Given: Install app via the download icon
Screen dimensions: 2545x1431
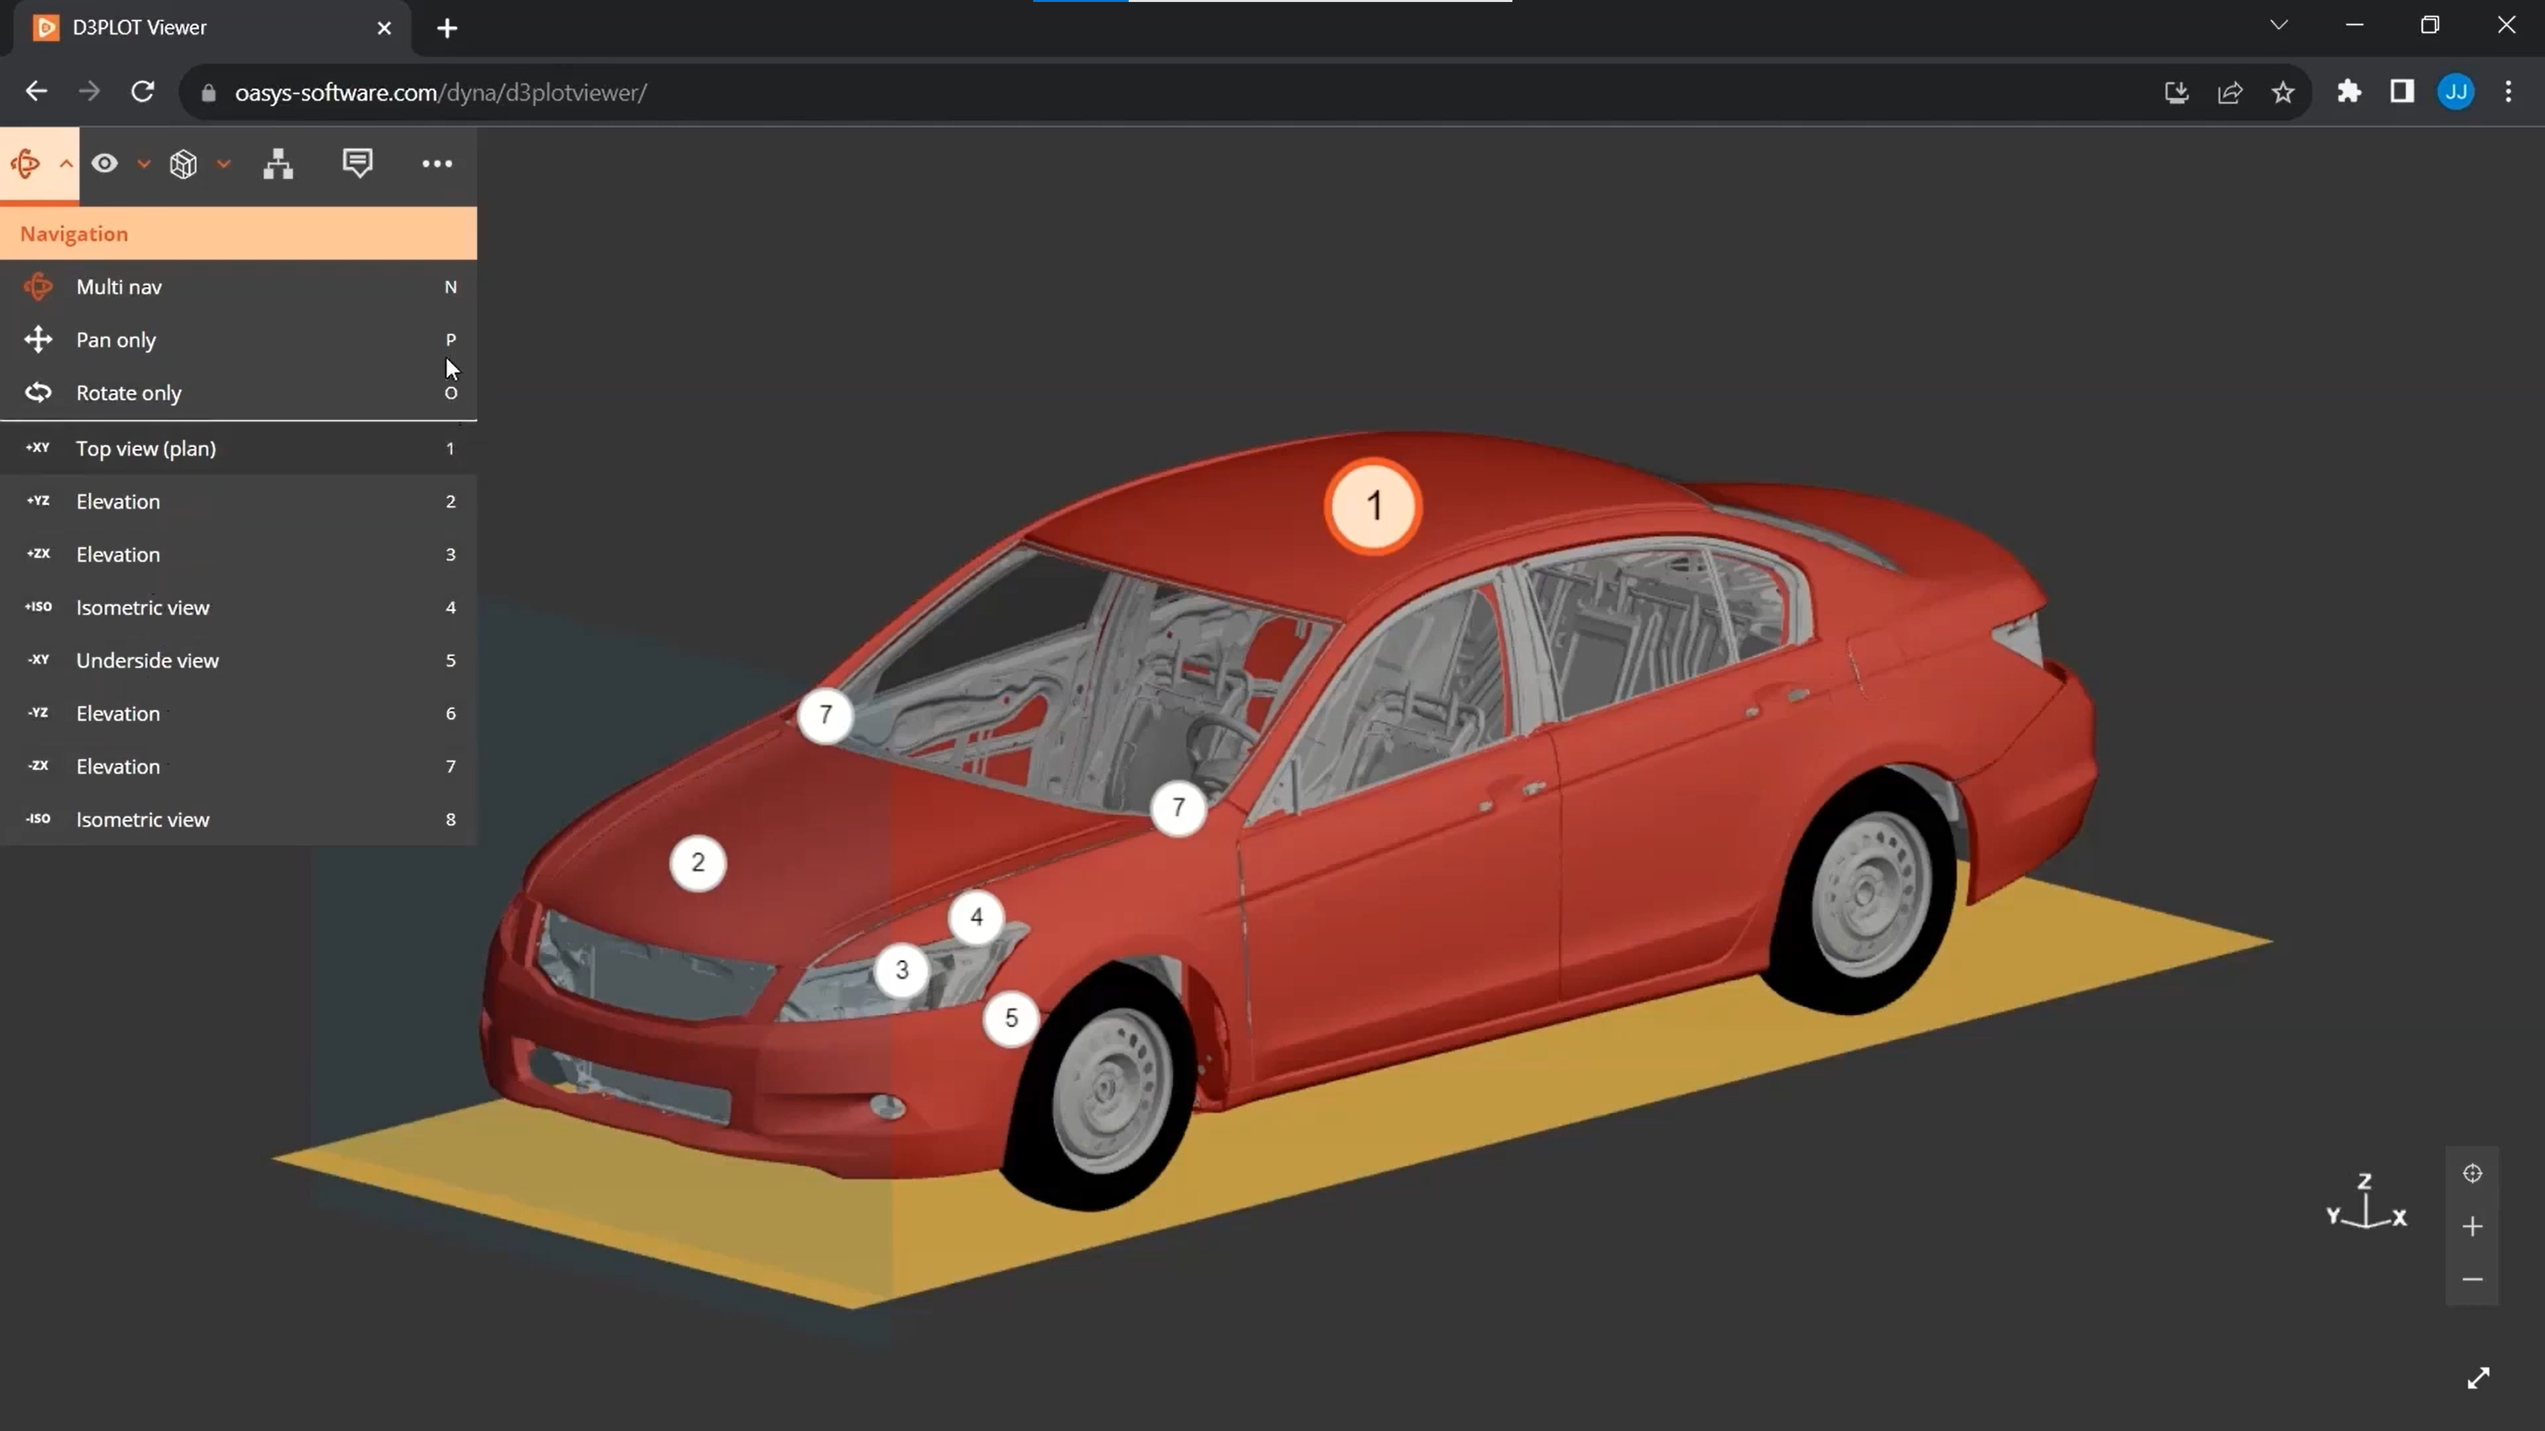Looking at the screenshot, I should 2177,93.
